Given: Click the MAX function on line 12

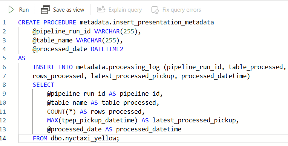Looking at the screenshot, I should click(x=52, y=120).
